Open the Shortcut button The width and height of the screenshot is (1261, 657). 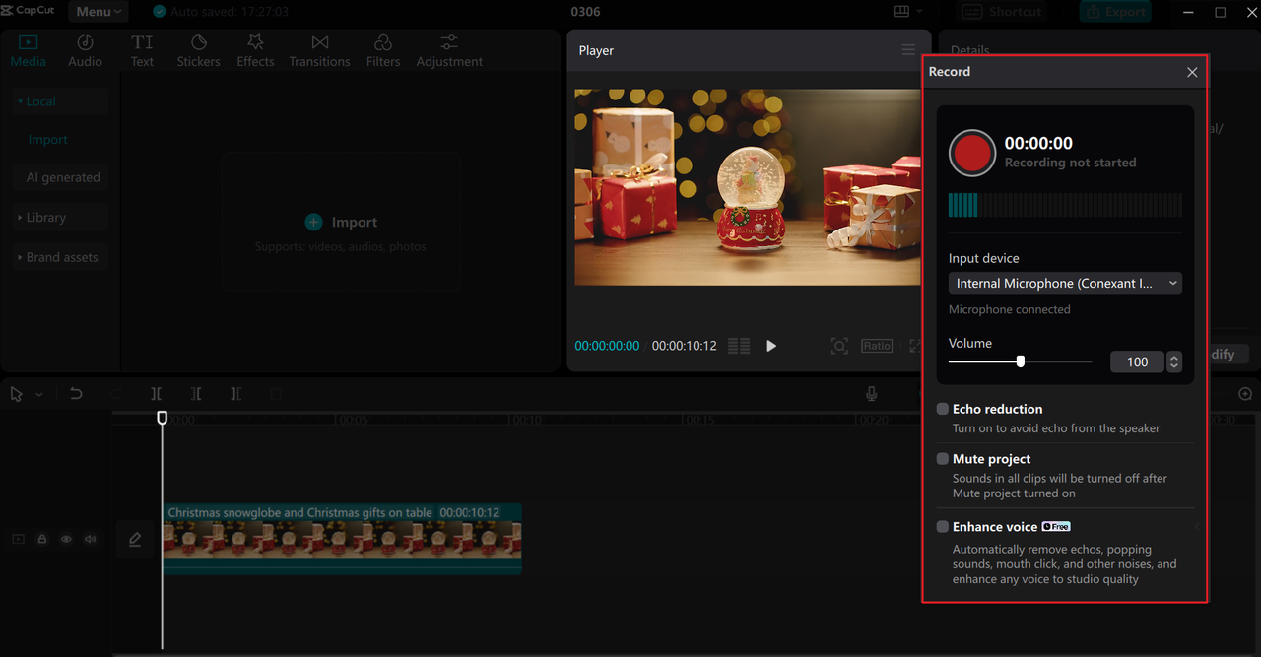pyautogui.click(x=1003, y=12)
